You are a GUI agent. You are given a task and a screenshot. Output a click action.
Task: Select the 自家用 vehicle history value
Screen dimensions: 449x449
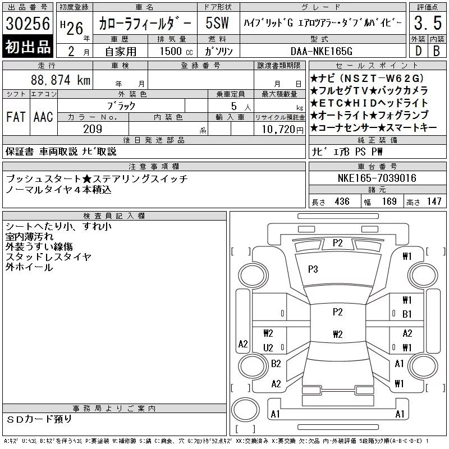(121, 52)
